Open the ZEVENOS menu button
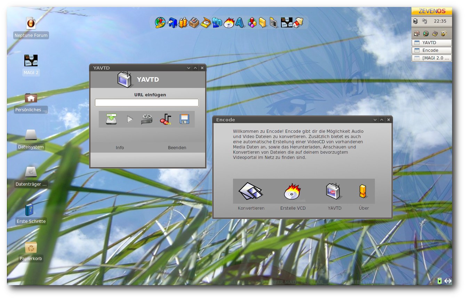Image resolution: width=466 pixels, height=299 pixels. coord(432,11)
